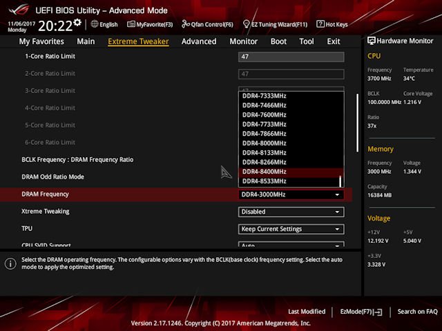The height and width of the screenshot is (331, 442).
Task: Open Qfan Control(F6) fan icon
Action: 186,24
